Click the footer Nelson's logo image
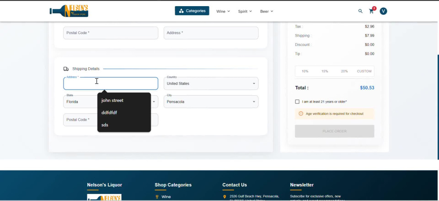Image resolution: width=439 pixels, height=201 pixels. click(x=104, y=198)
